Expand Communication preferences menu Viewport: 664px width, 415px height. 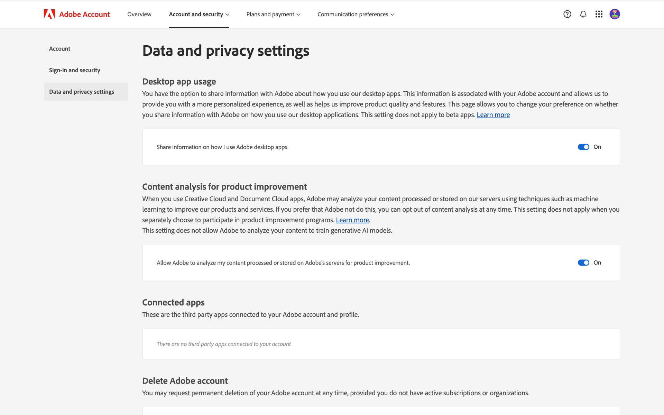pyautogui.click(x=356, y=14)
